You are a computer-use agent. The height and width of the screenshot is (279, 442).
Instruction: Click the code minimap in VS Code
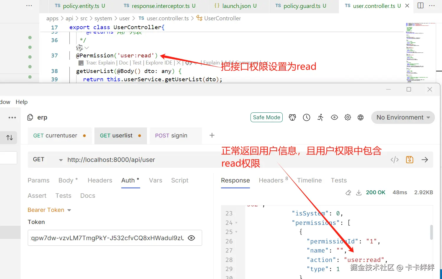coord(420,53)
